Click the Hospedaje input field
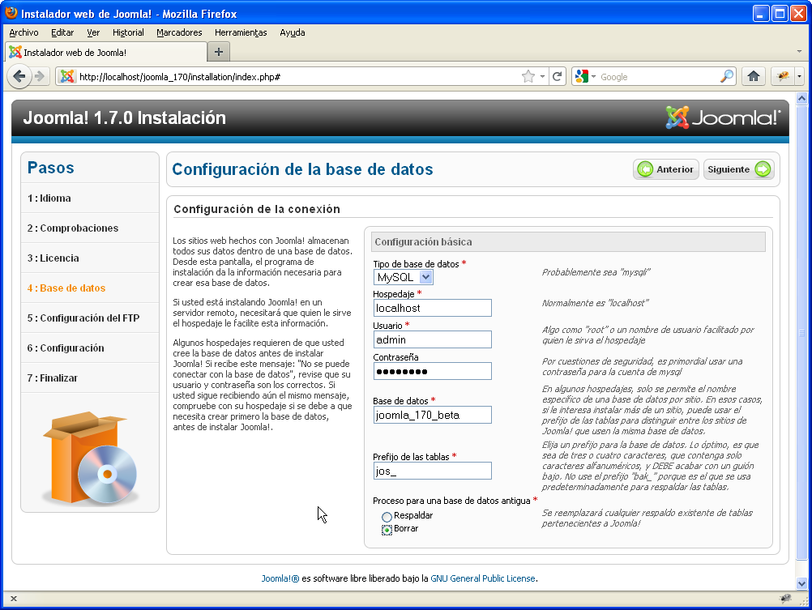Viewport: 812px width, 610px height. [433, 308]
